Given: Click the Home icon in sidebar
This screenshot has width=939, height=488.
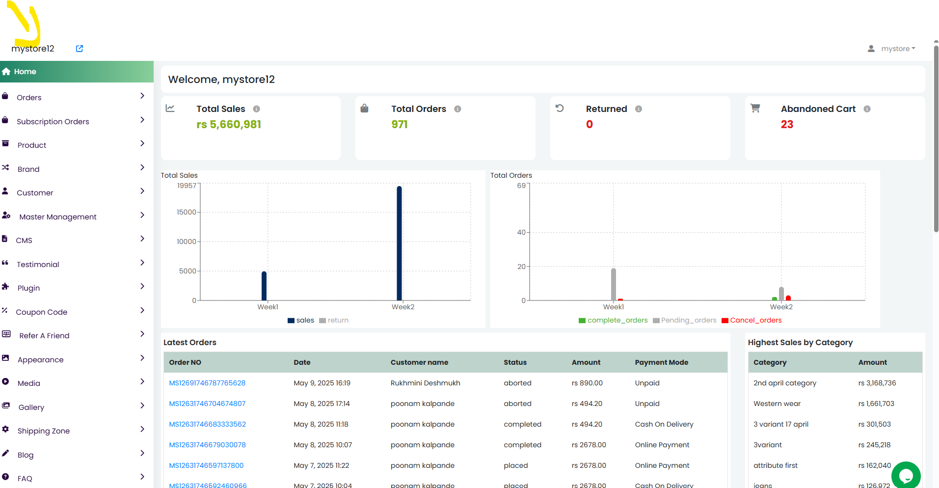Looking at the screenshot, I should pos(6,72).
